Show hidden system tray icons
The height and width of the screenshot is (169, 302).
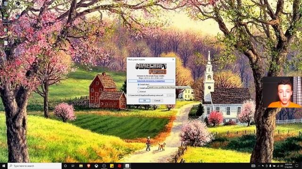259,166
